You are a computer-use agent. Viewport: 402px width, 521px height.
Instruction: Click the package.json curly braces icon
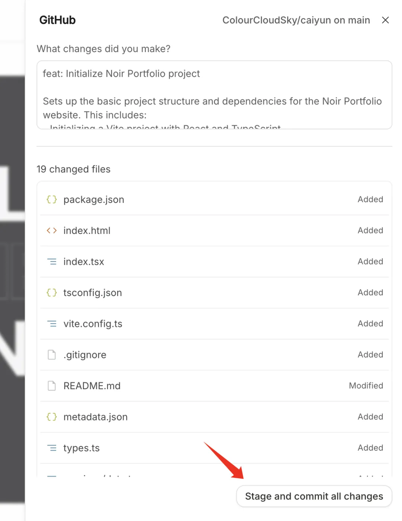click(x=52, y=200)
